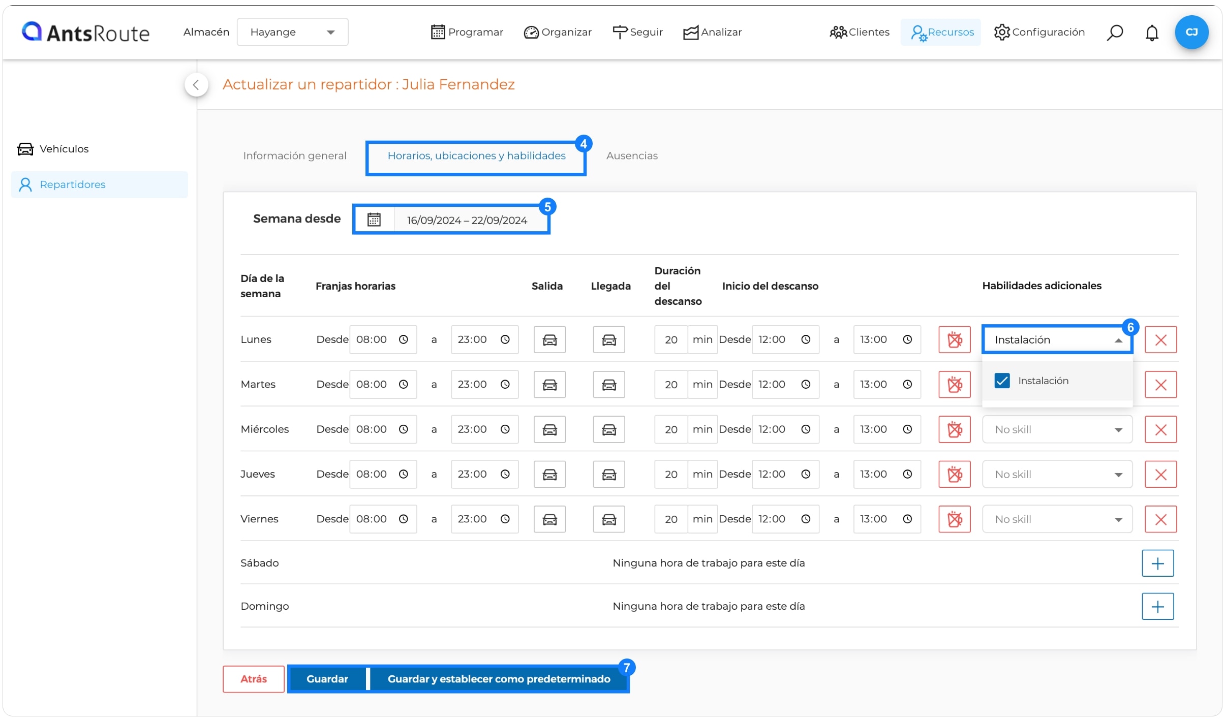Open the Recursos section
This screenshot has height=721, width=1225.
tap(941, 32)
